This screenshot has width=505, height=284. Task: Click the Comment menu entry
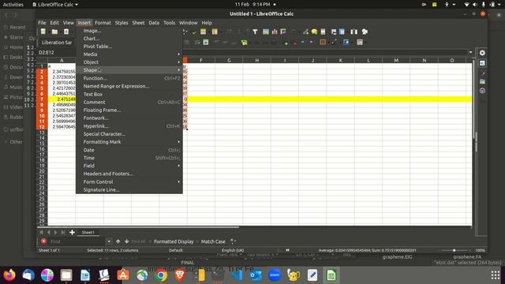(x=129, y=102)
